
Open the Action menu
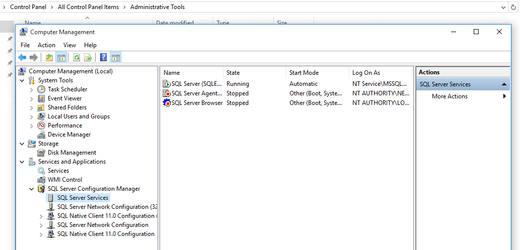(x=46, y=45)
